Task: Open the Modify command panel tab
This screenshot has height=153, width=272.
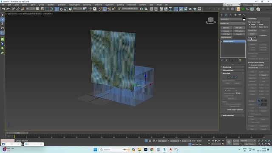Action: point(226,15)
